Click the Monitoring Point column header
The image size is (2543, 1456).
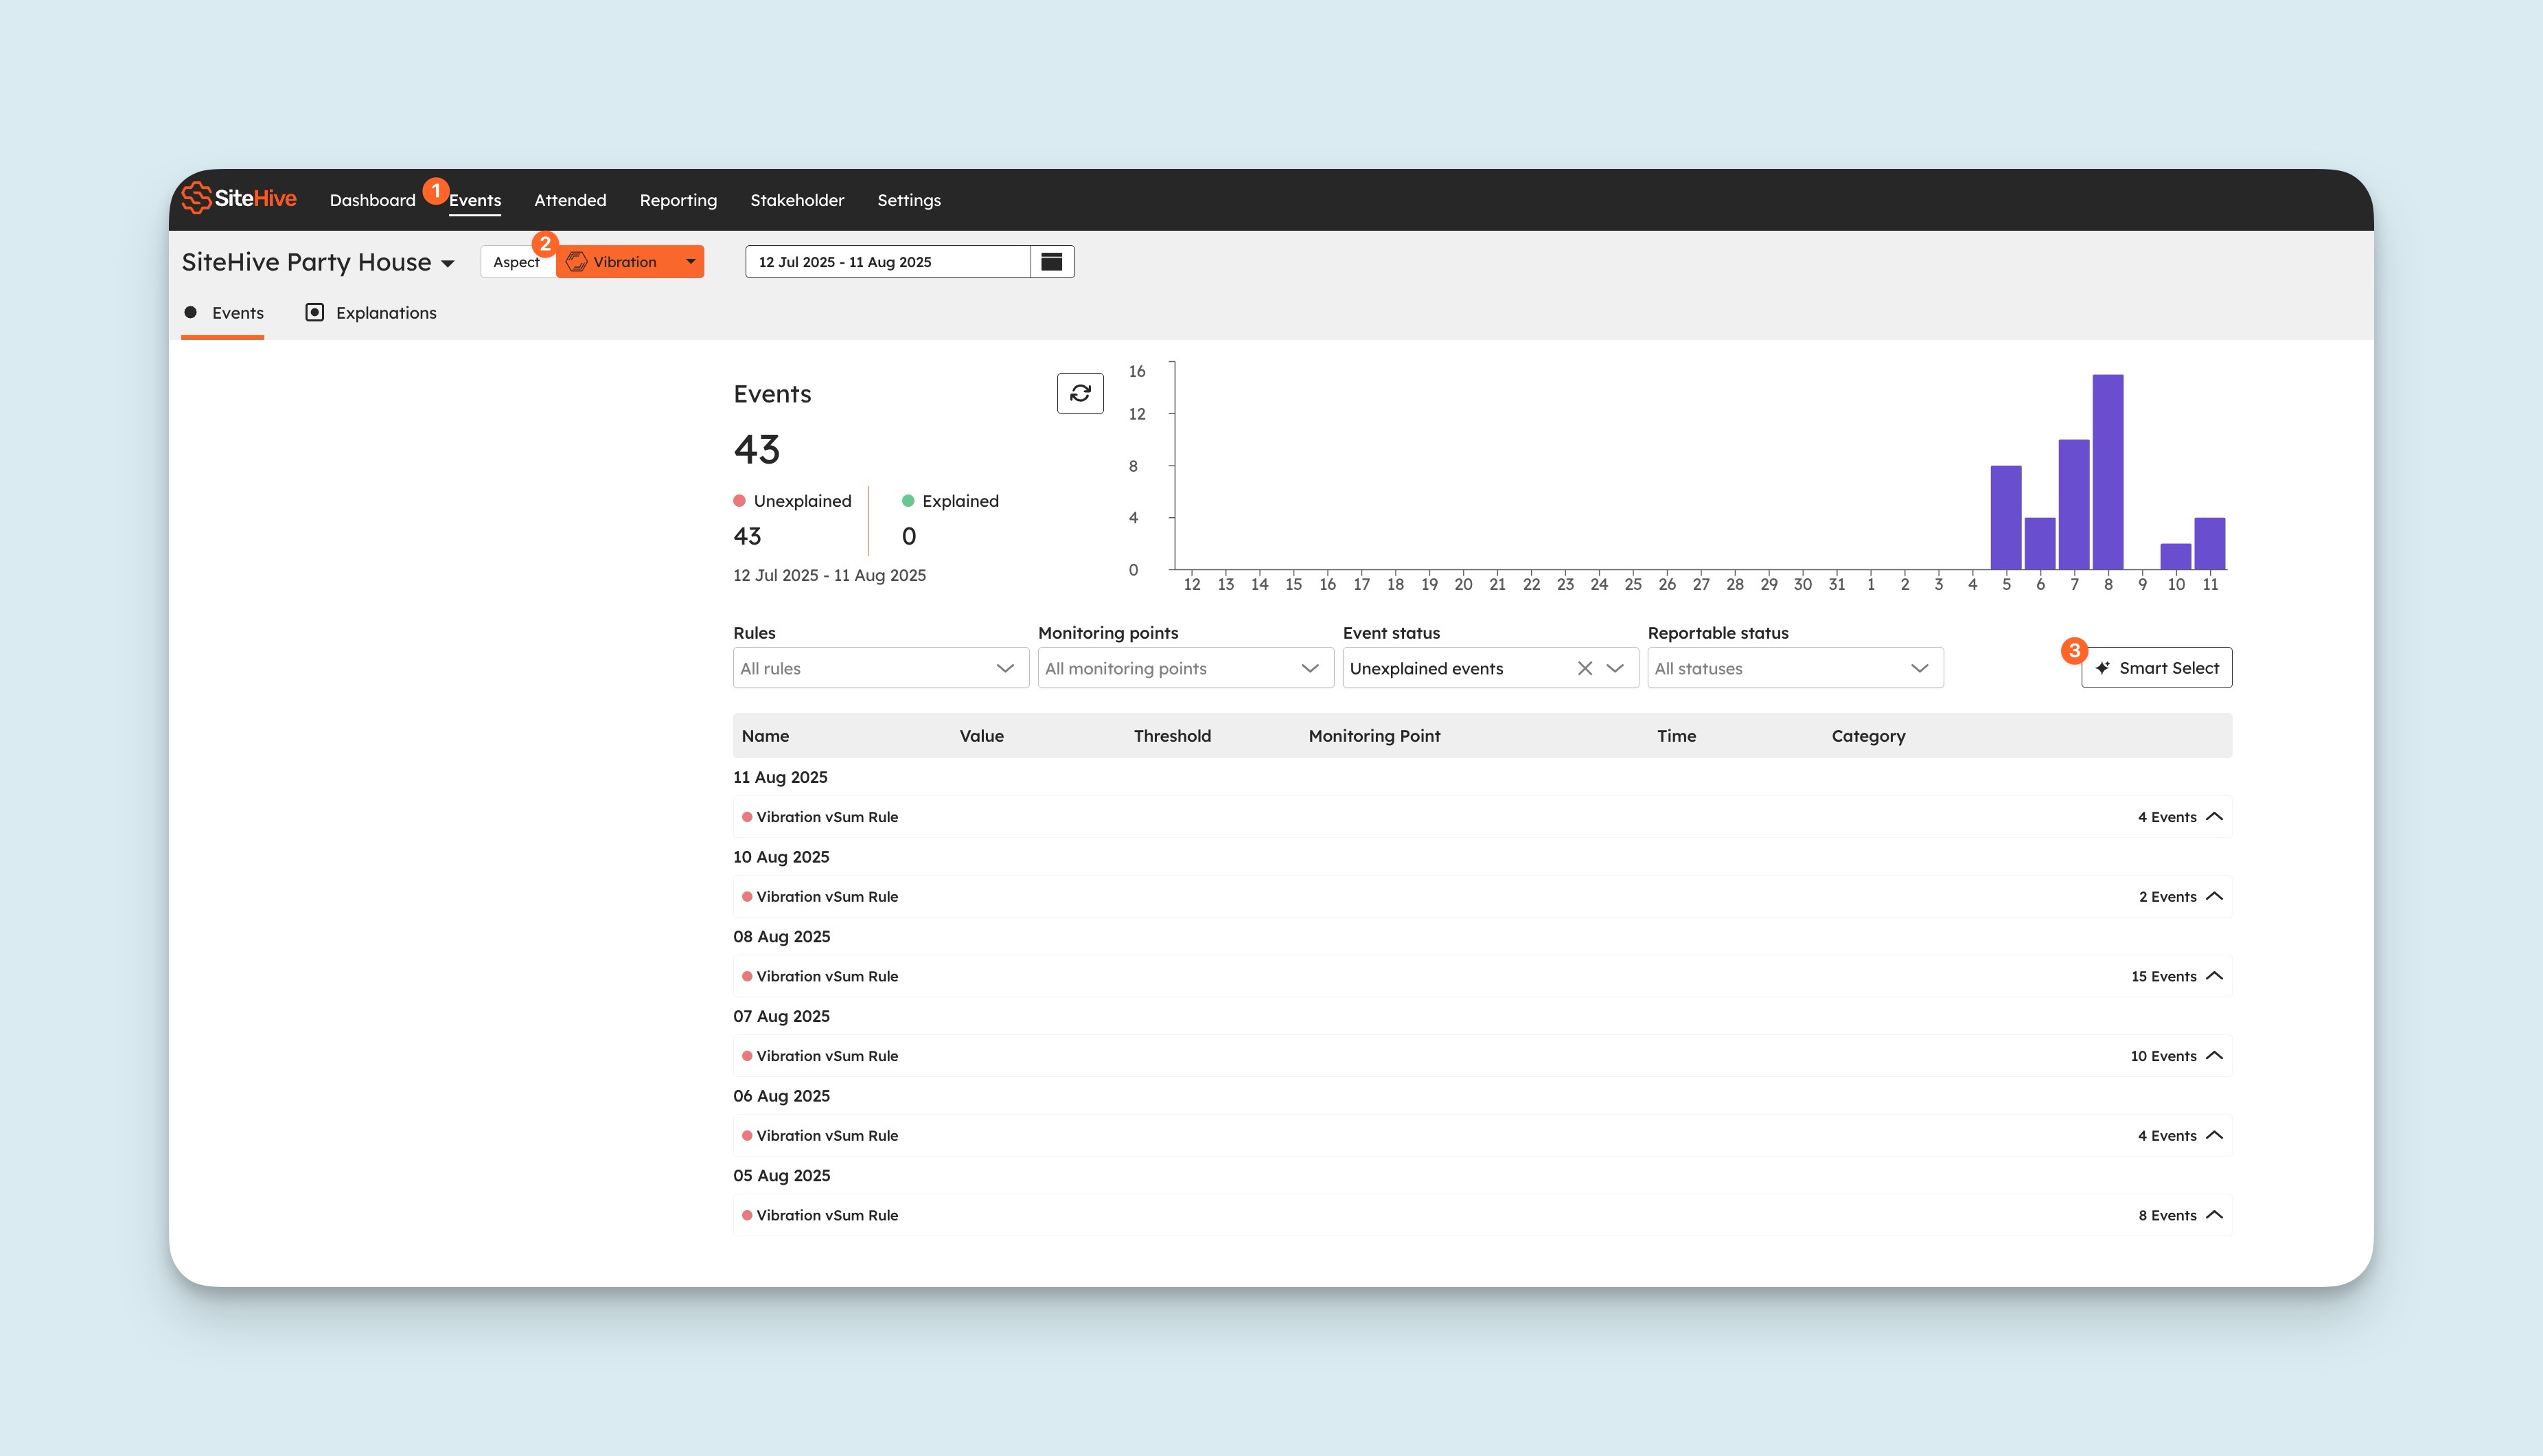coord(1374,736)
